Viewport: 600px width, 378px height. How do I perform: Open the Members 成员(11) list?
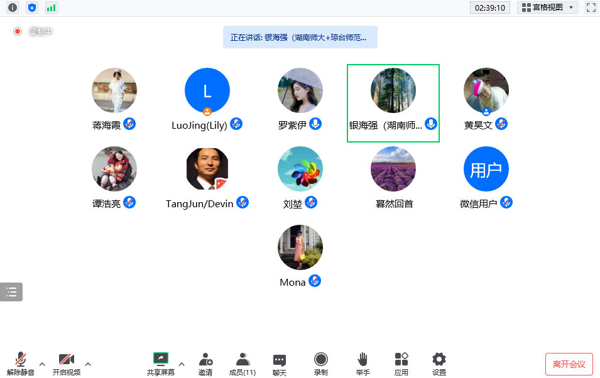[242, 363]
